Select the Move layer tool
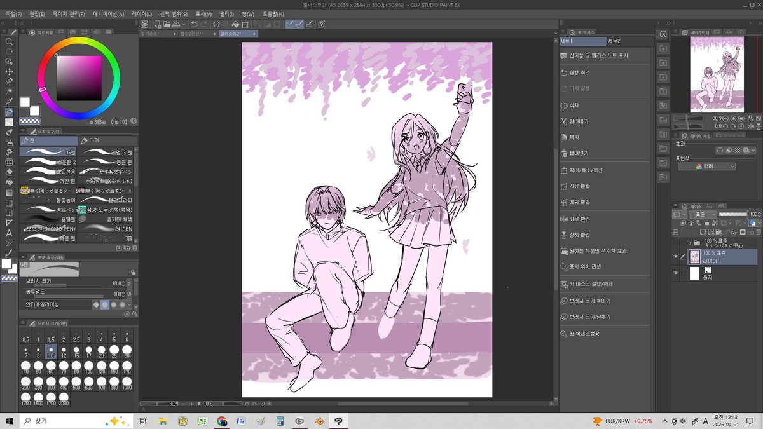This screenshot has height=429, width=763. click(9, 72)
